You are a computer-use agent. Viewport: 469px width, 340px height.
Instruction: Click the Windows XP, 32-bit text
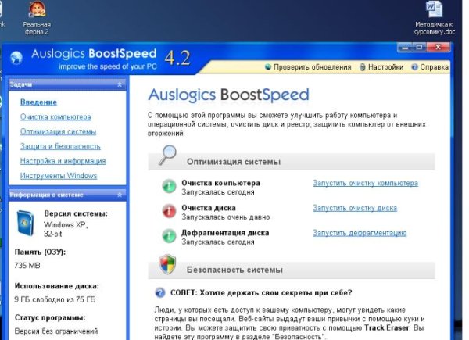(x=66, y=229)
